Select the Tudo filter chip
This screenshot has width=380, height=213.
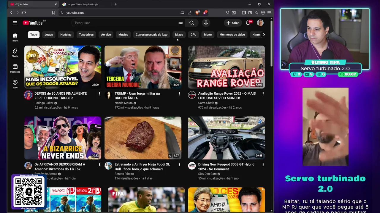pos(34,35)
